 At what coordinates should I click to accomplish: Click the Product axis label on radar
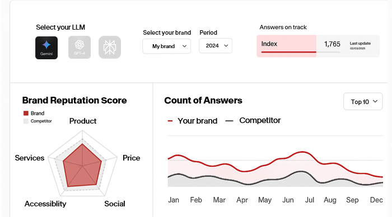(x=83, y=121)
